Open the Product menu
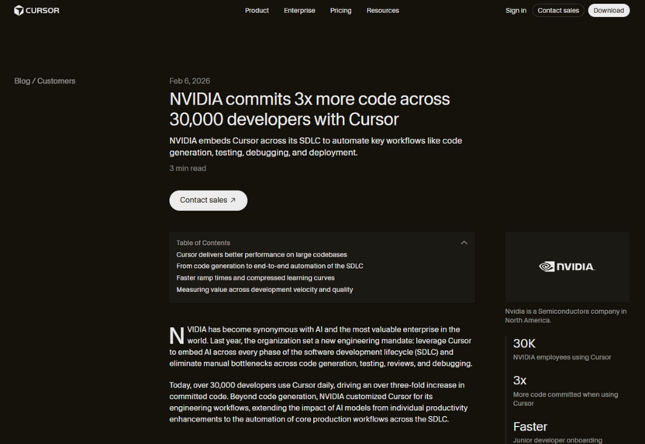This screenshot has height=444, width=645. (257, 10)
